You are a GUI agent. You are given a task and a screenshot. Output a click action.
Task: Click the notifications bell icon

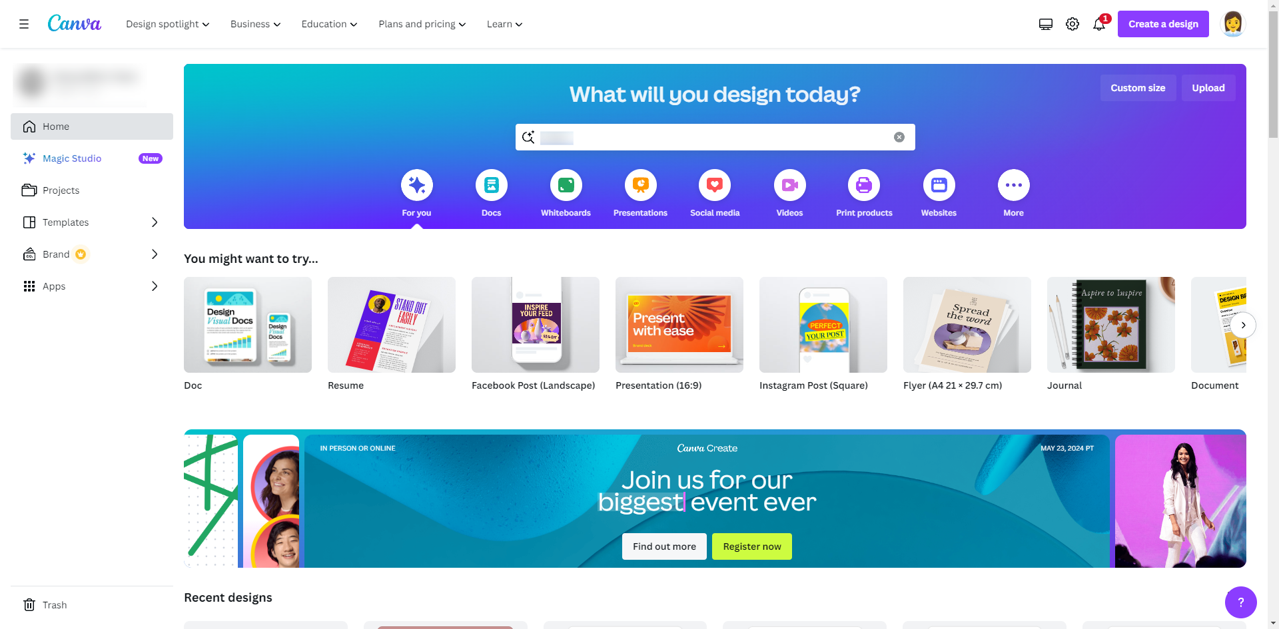1099,24
